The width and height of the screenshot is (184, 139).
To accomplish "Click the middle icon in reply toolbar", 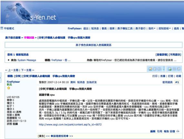I will click(x=174, y=69).
